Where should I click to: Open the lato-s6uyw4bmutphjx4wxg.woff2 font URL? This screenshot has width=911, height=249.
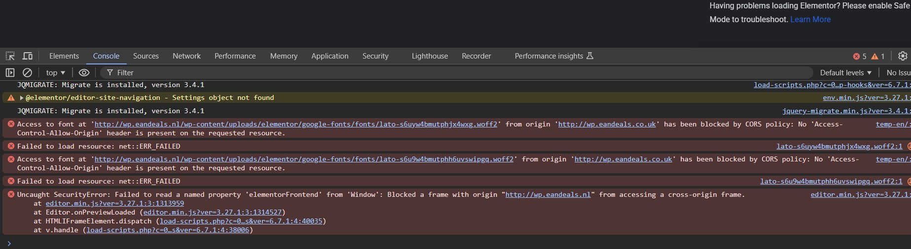(x=296, y=124)
